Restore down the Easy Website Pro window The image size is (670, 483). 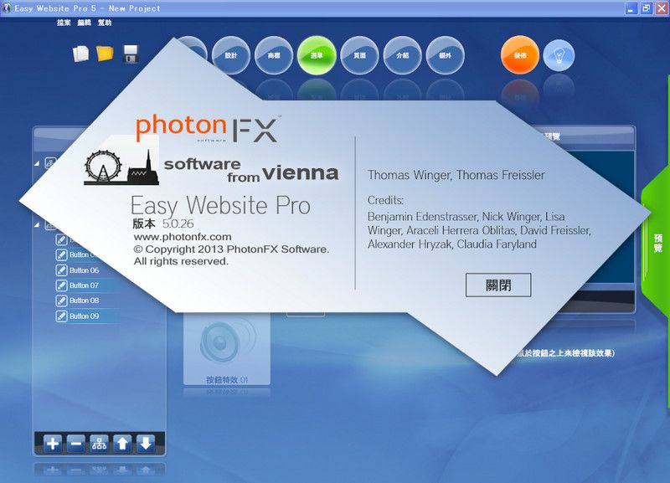(646, 8)
